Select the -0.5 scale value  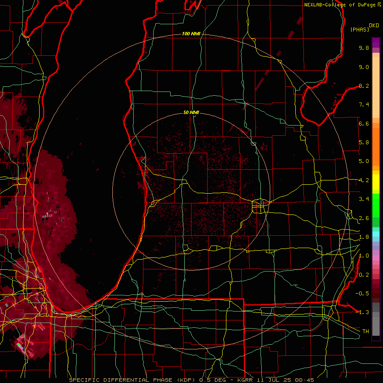point(362,293)
